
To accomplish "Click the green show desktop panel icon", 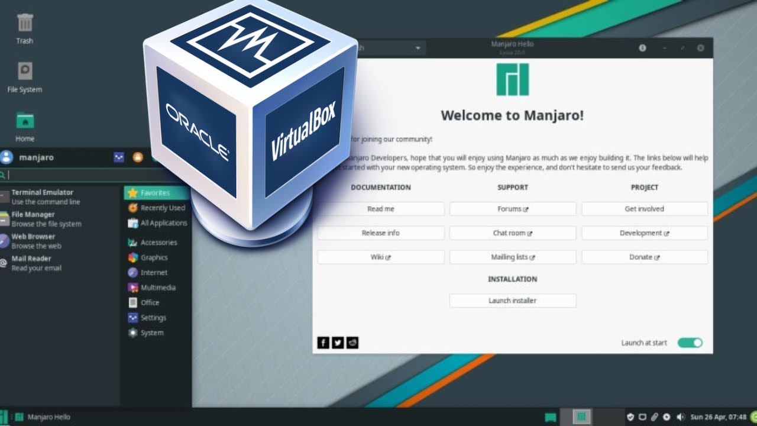I will [x=551, y=417].
